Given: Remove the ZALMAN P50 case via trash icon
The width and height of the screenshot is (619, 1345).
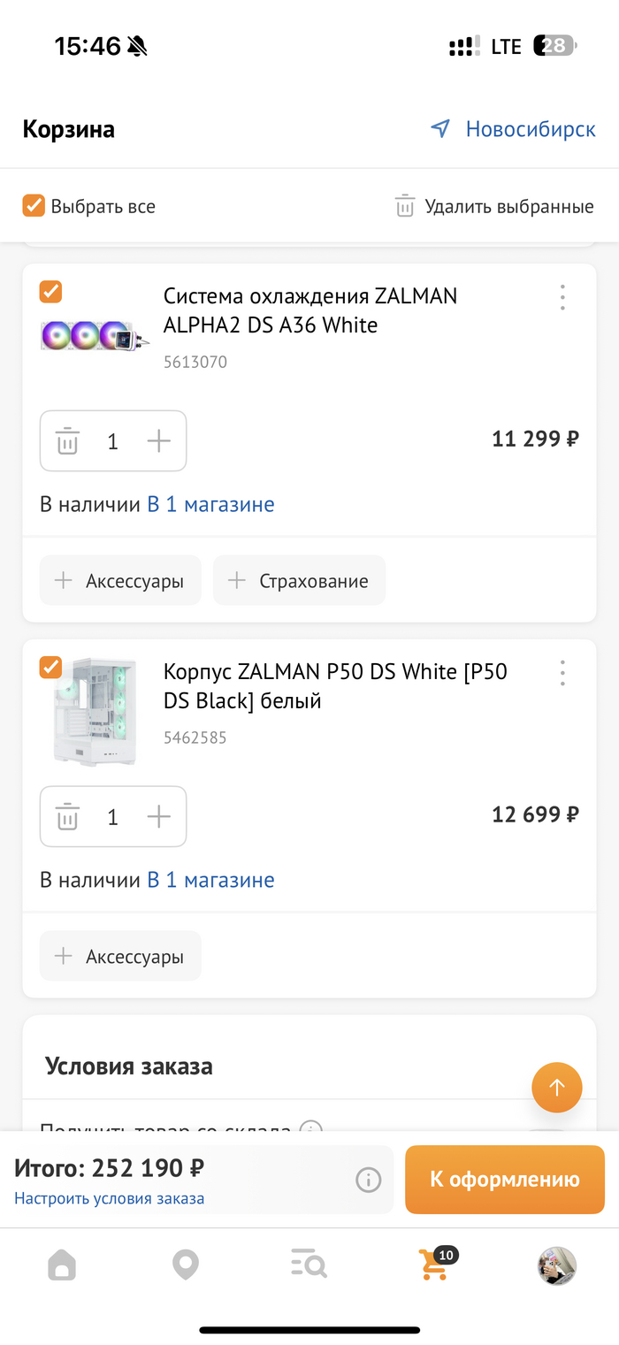Looking at the screenshot, I should click(x=68, y=816).
